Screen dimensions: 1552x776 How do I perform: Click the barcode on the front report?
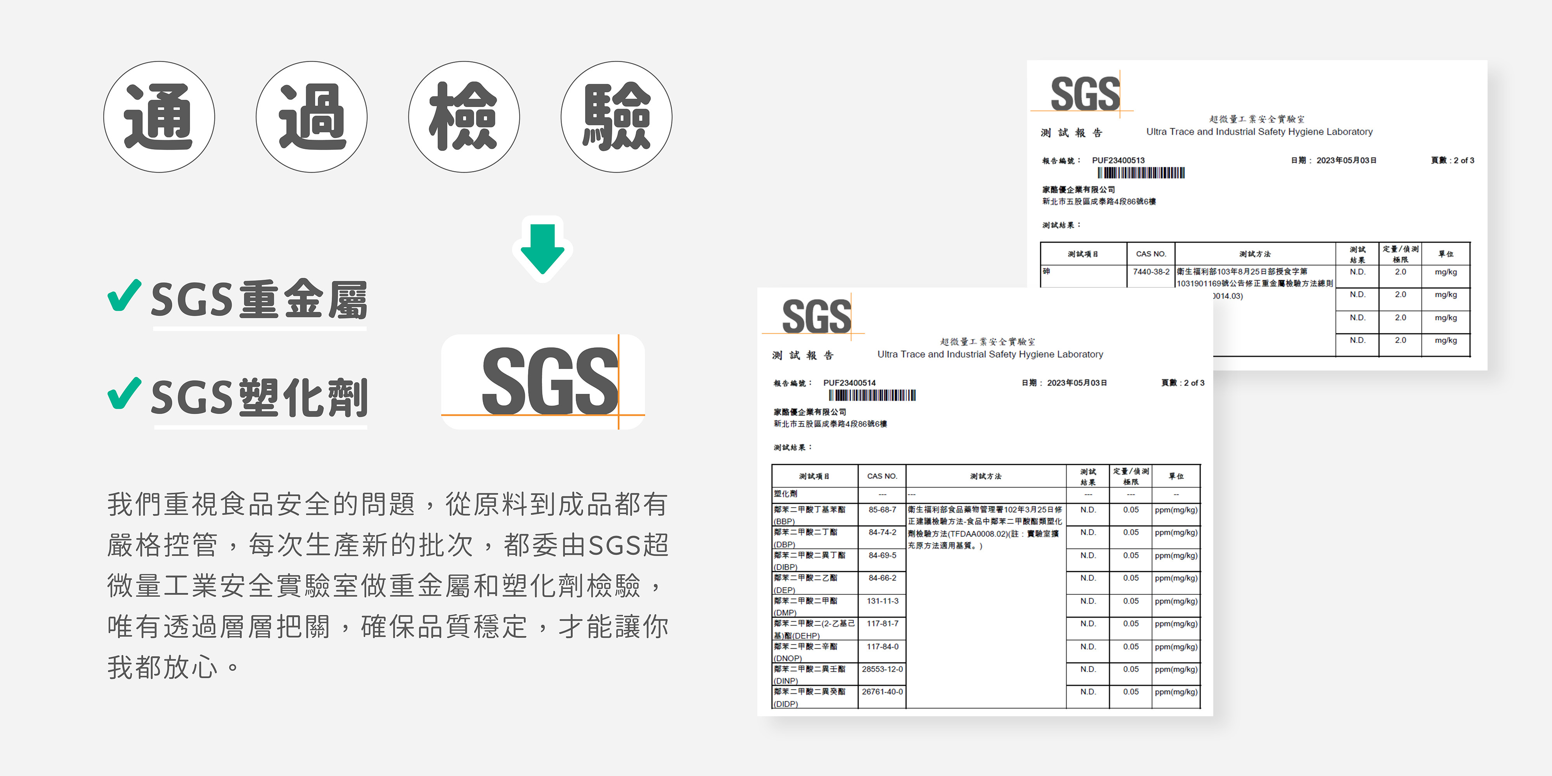pyautogui.click(x=872, y=395)
